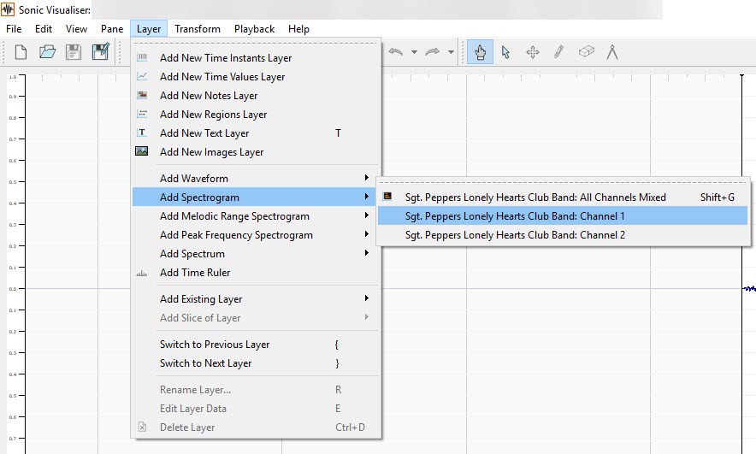Click the Time Ruler icon

[142, 274]
